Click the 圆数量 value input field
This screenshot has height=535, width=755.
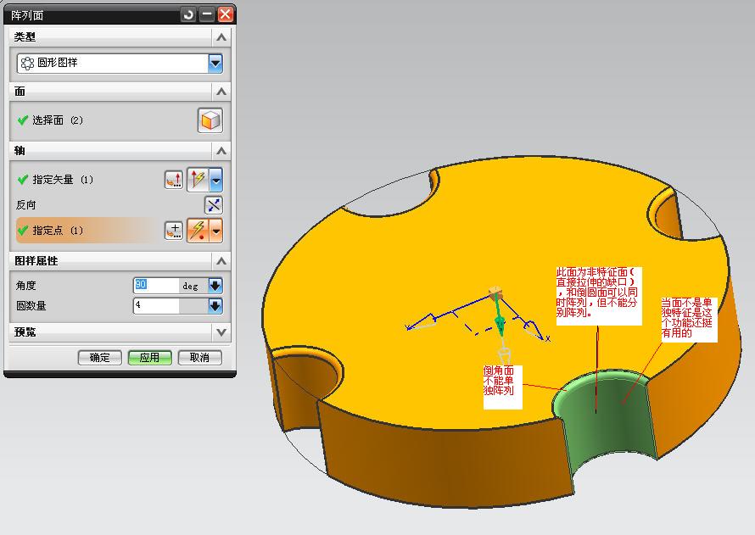tap(156, 305)
